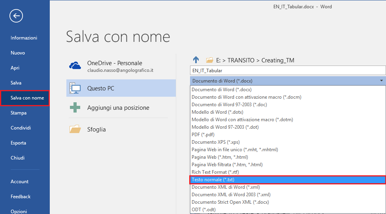
Task: Click the Sfoglia folder icon
Action: (75, 129)
